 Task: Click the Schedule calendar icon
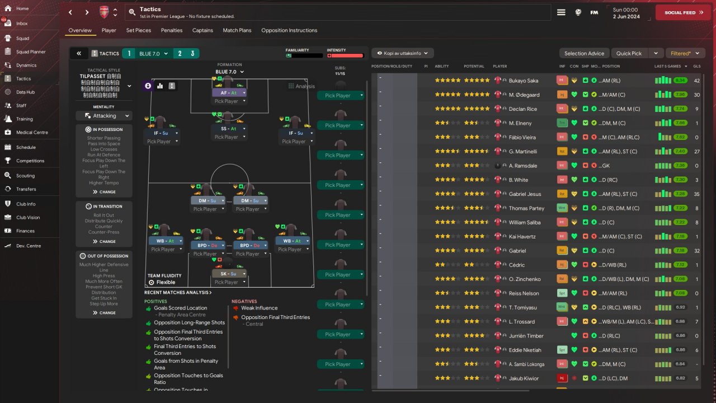point(8,147)
